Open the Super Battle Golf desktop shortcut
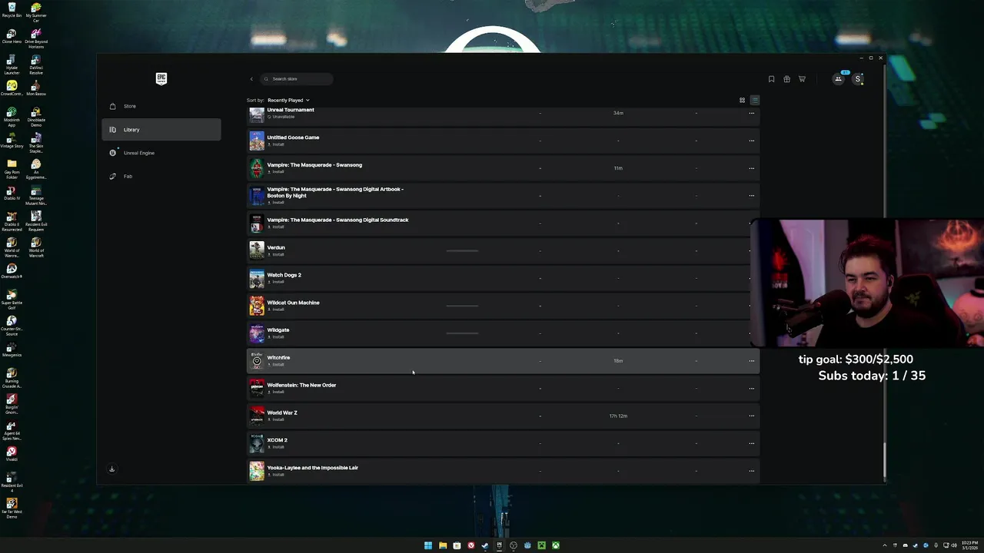984x553 pixels. 12,300
